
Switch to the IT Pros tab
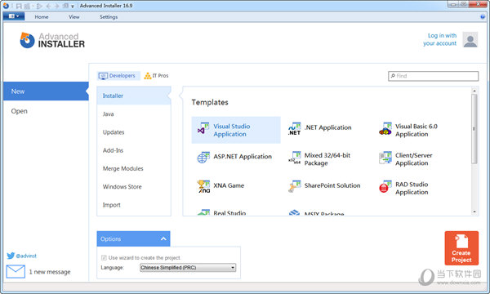click(156, 76)
